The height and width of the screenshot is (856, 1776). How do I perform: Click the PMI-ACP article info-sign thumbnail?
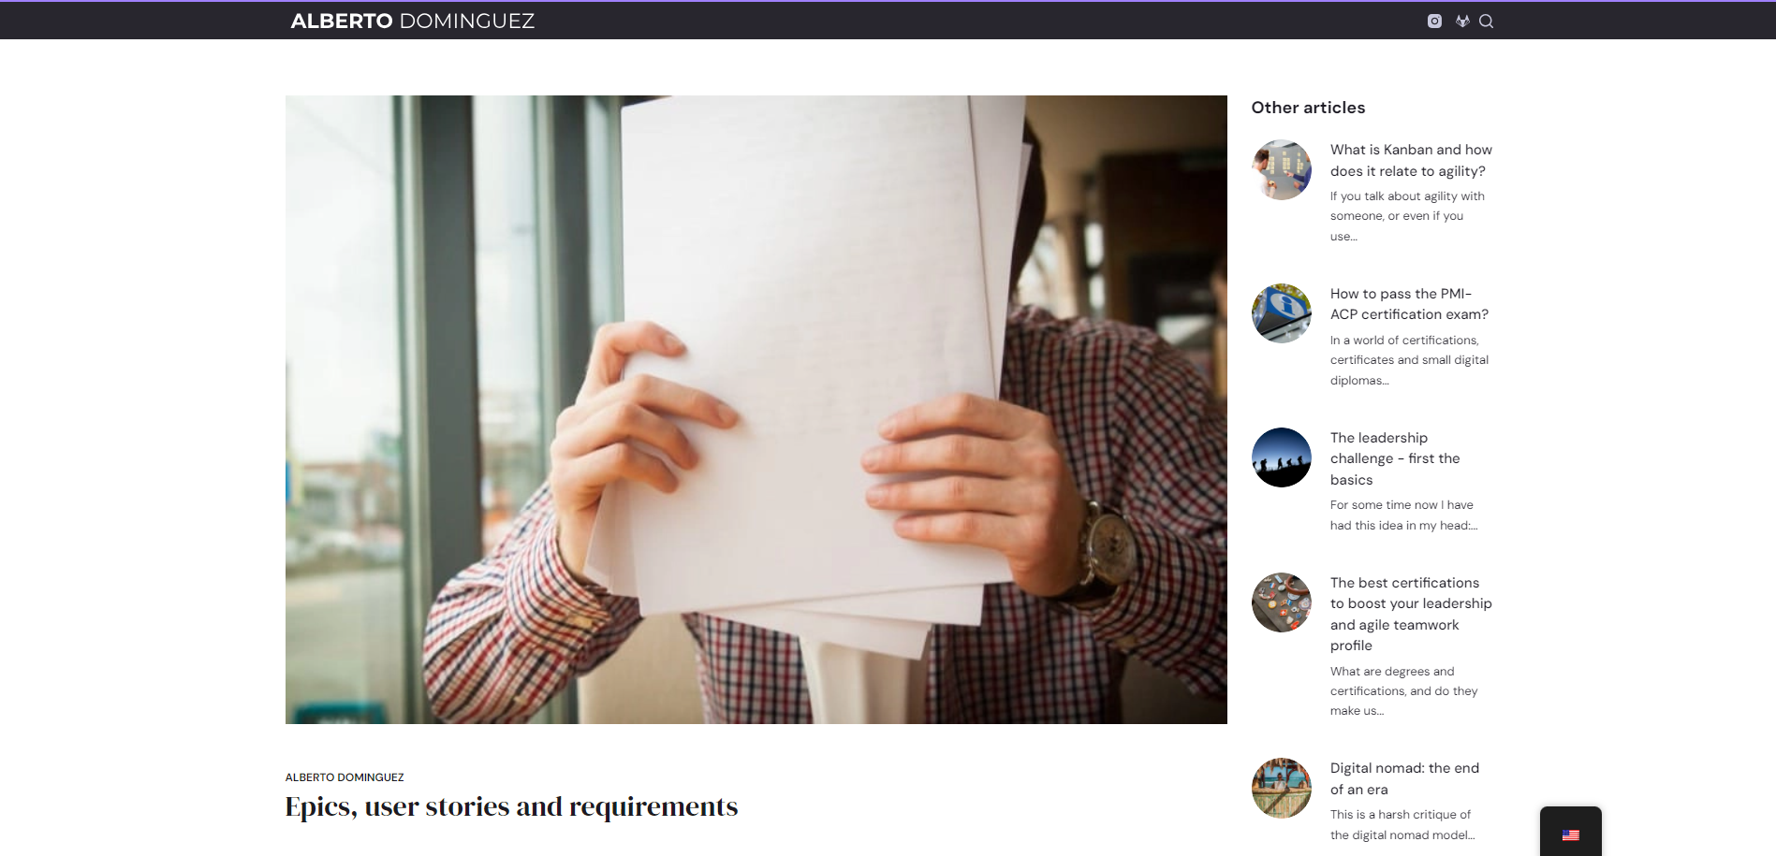click(x=1281, y=313)
